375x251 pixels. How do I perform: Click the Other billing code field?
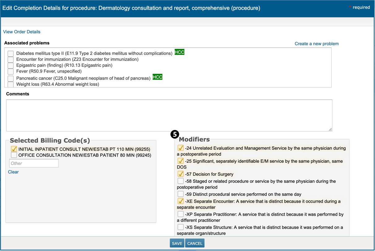pyautogui.click(x=34, y=163)
